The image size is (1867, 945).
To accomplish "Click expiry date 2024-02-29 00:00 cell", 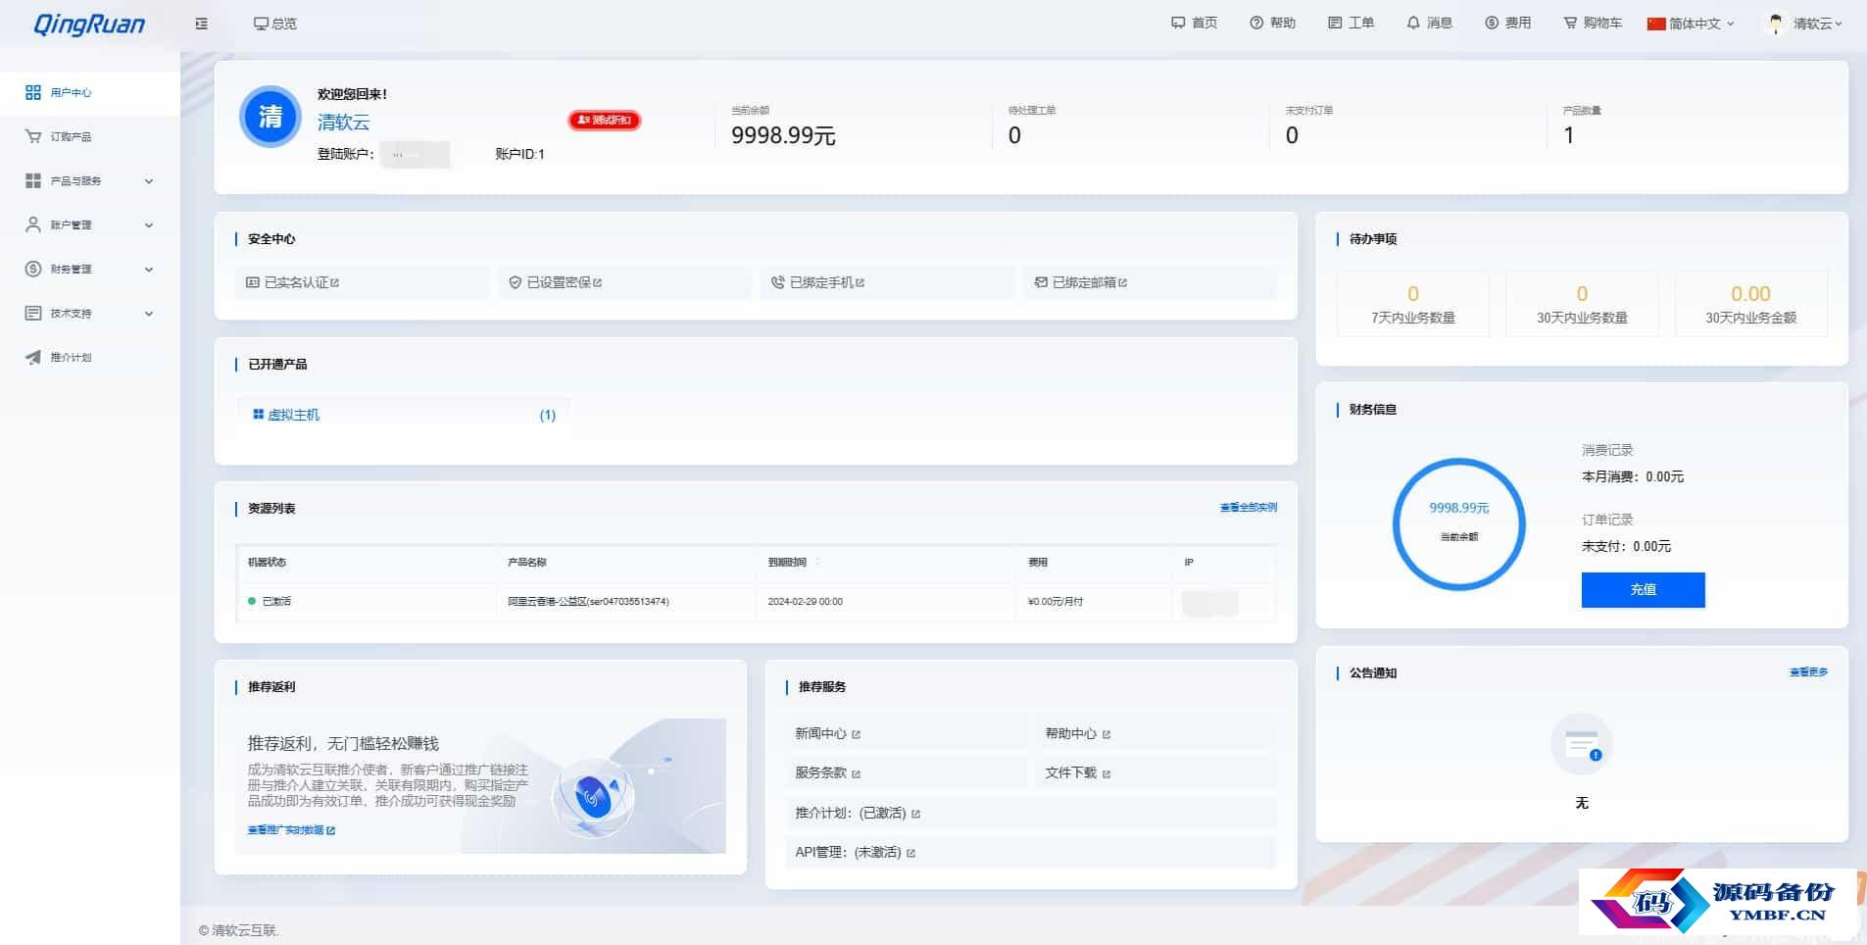I will (805, 601).
